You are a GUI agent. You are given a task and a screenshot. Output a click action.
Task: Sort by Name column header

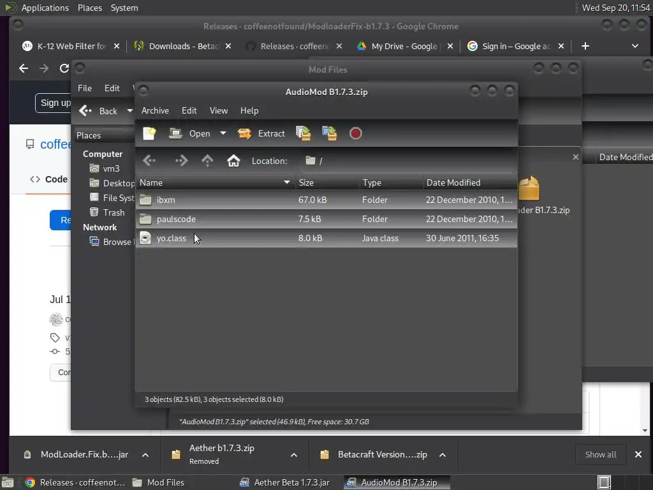pos(215,182)
